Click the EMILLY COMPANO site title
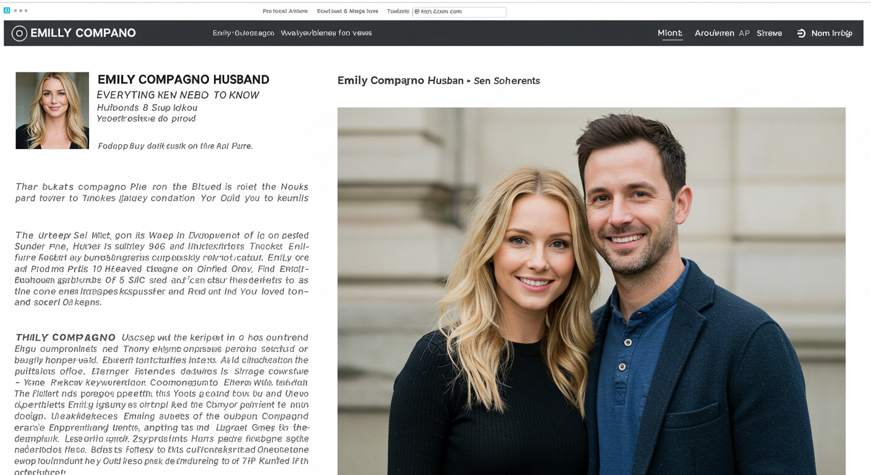Screen dimensions: 871x475 coord(83,33)
